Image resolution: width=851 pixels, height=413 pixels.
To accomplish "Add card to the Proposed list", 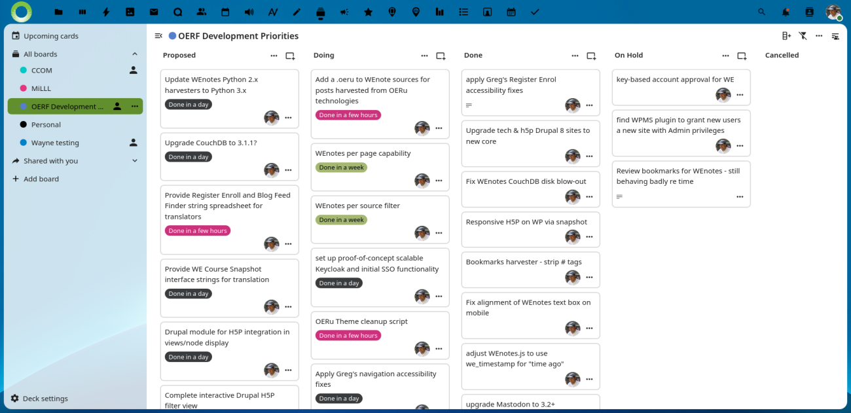I will (x=290, y=56).
